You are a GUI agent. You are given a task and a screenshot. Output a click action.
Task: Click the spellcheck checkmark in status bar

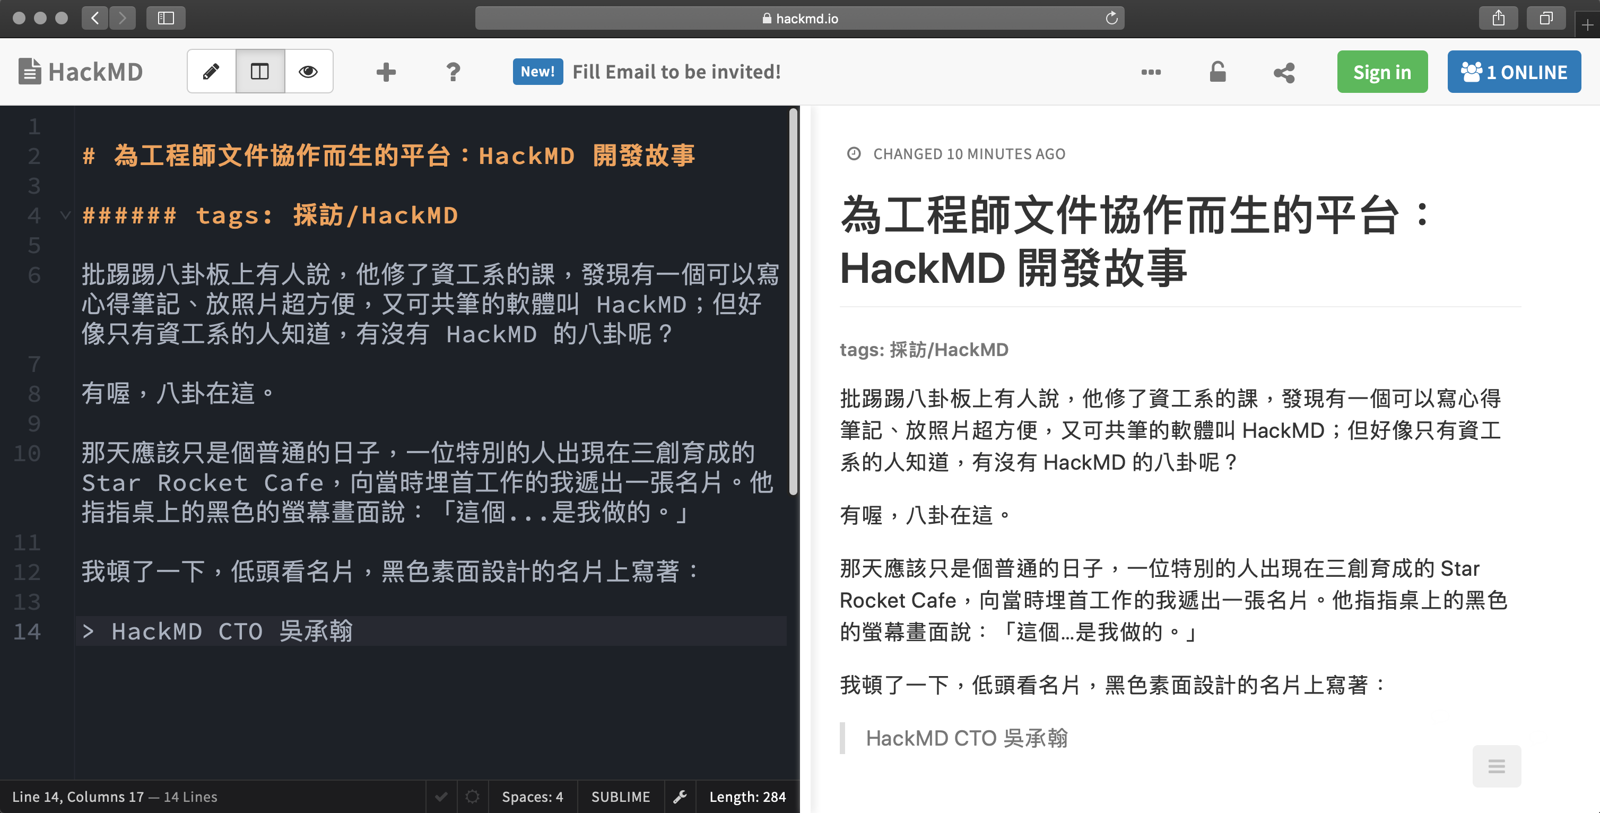(441, 796)
